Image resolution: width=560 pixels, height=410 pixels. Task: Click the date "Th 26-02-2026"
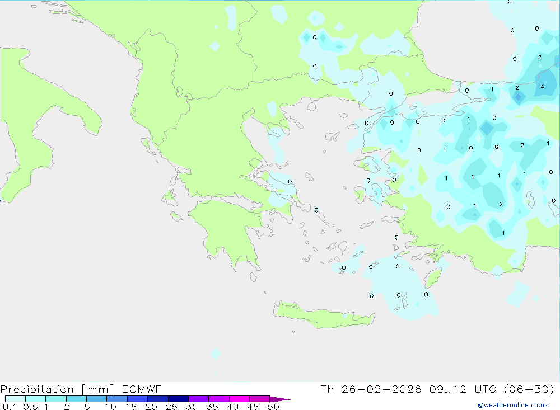[371, 389]
